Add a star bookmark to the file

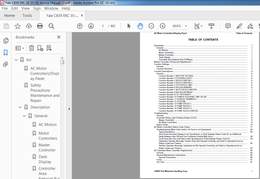tap(18, 26)
